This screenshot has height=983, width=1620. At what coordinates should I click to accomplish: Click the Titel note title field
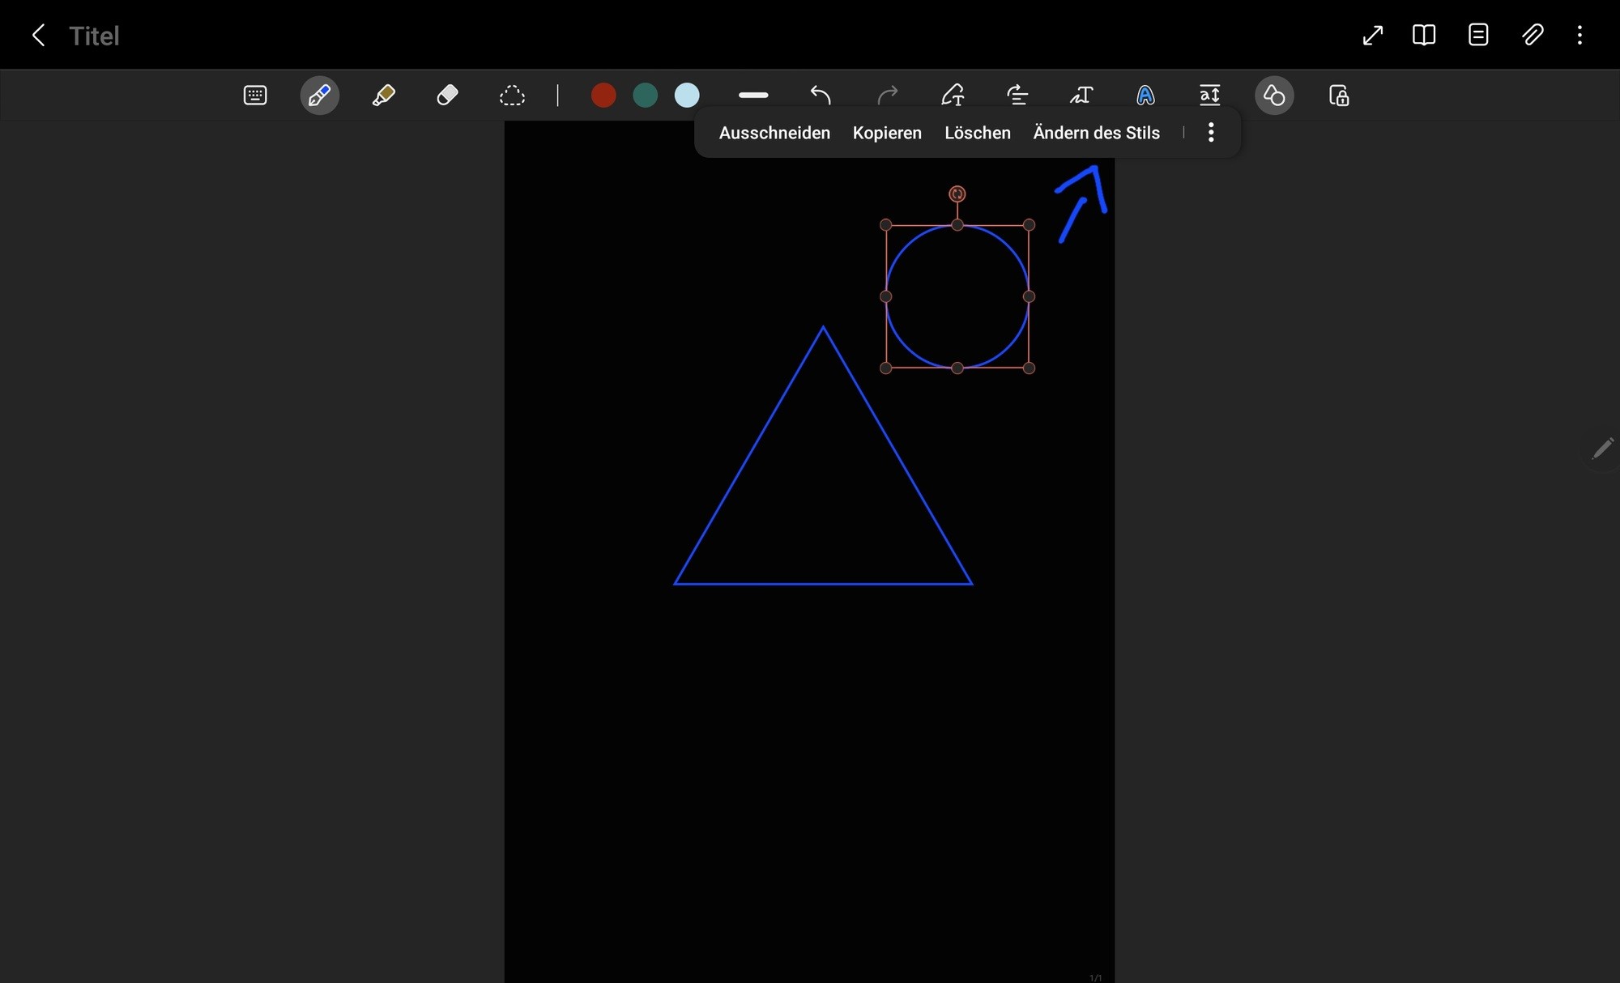(x=94, y=36)
